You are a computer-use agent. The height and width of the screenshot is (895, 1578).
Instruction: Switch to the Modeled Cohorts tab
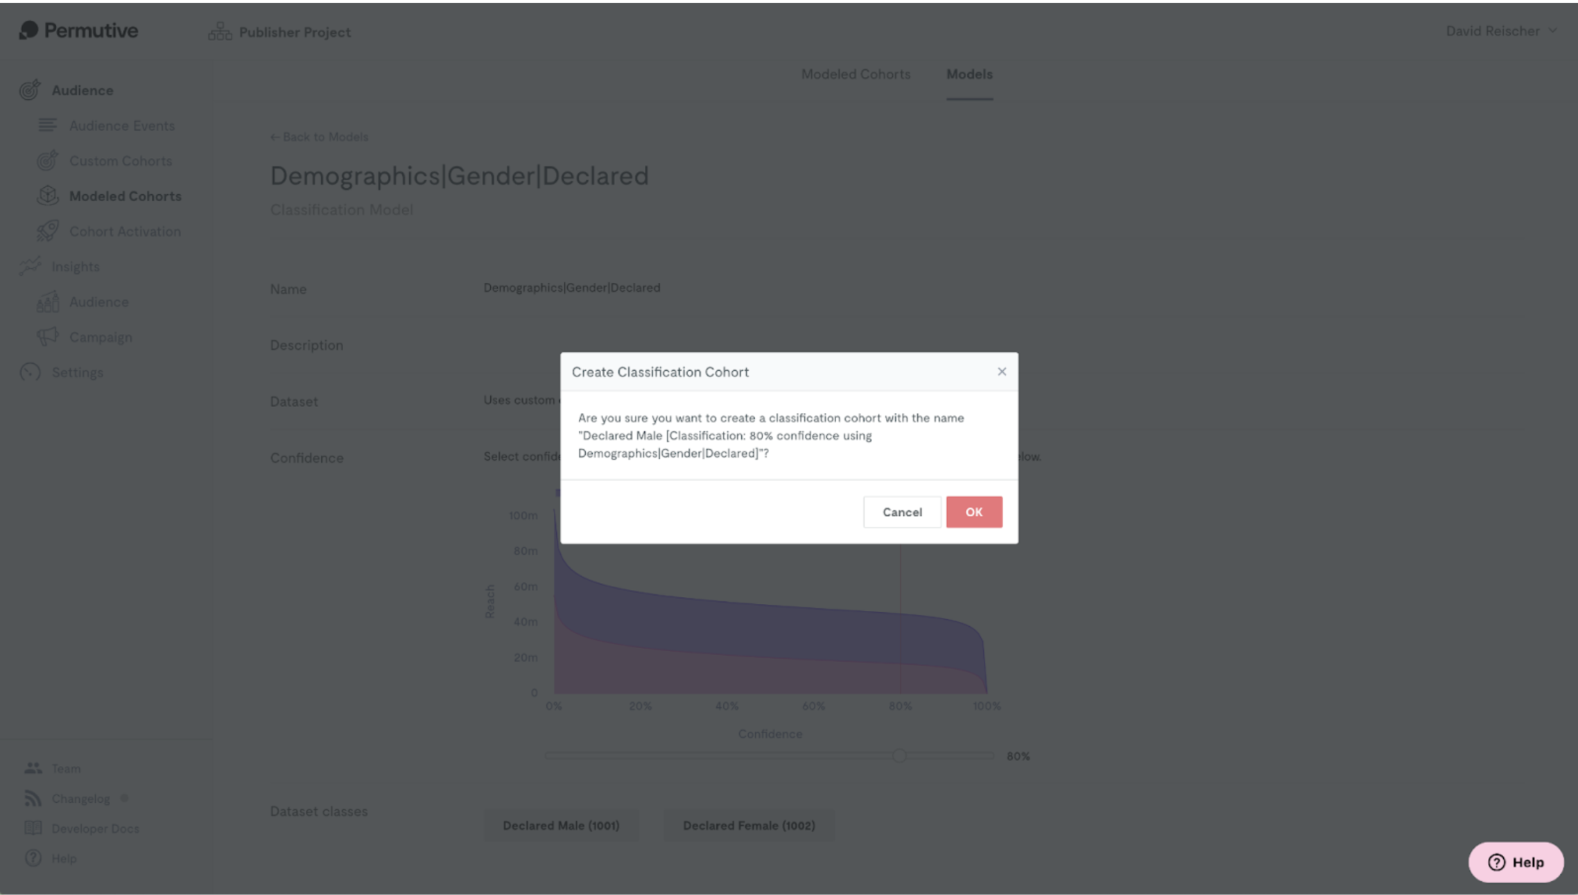click(x=856, y=74)
